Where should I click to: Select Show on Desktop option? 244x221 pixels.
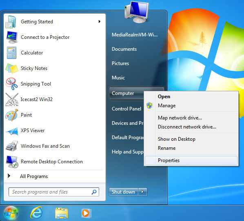pos(191,139)
